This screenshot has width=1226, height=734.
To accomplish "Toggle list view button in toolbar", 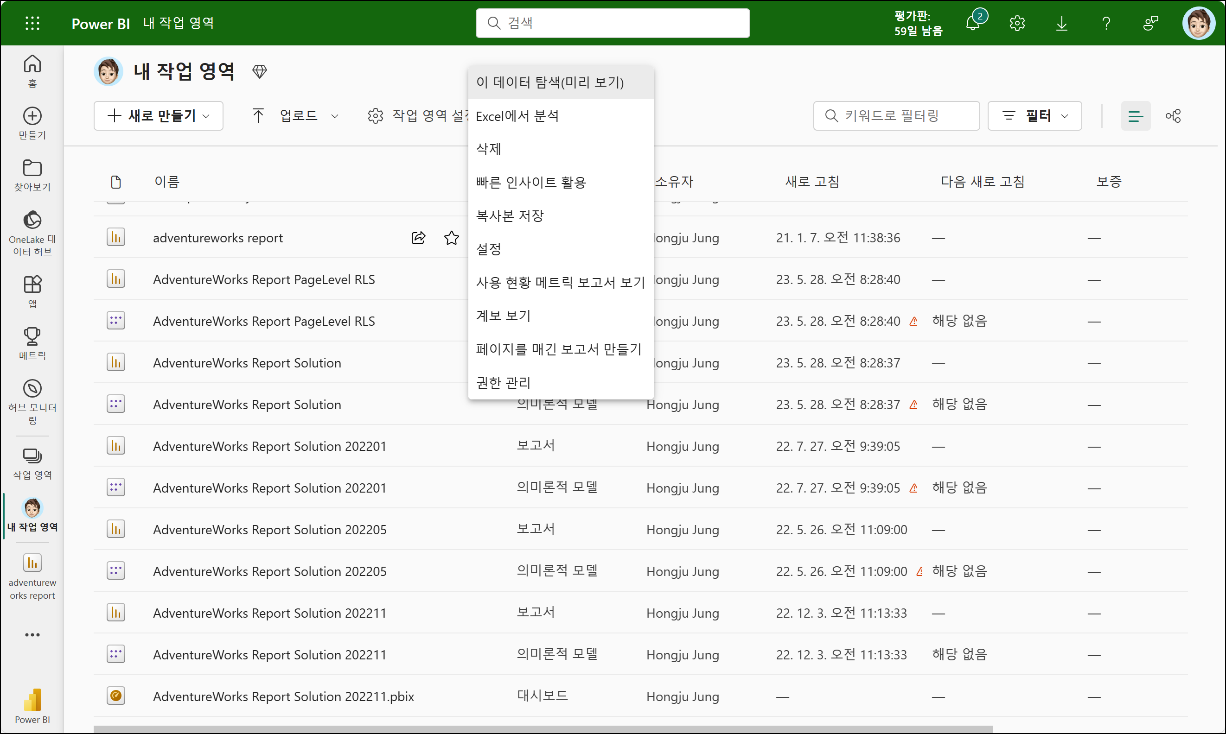I will click(x=1136, y=116).
